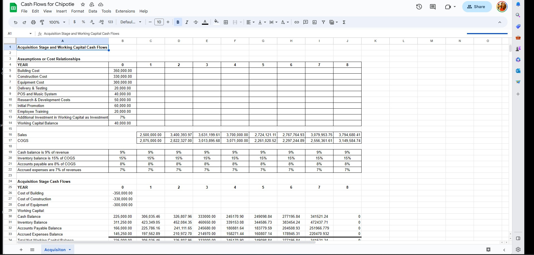Click the Name Box showing A1

point(17,33)
